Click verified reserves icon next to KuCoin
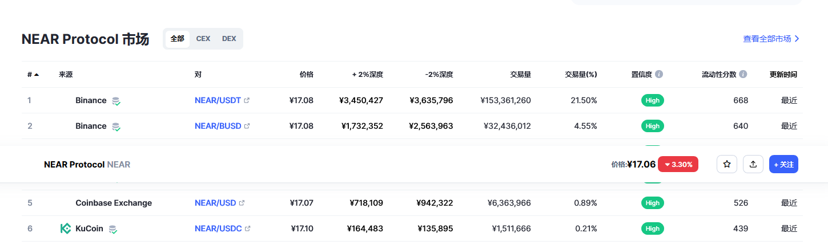This screenshot has height=245, width=828. pyautogui.click(x=113, y=229)
